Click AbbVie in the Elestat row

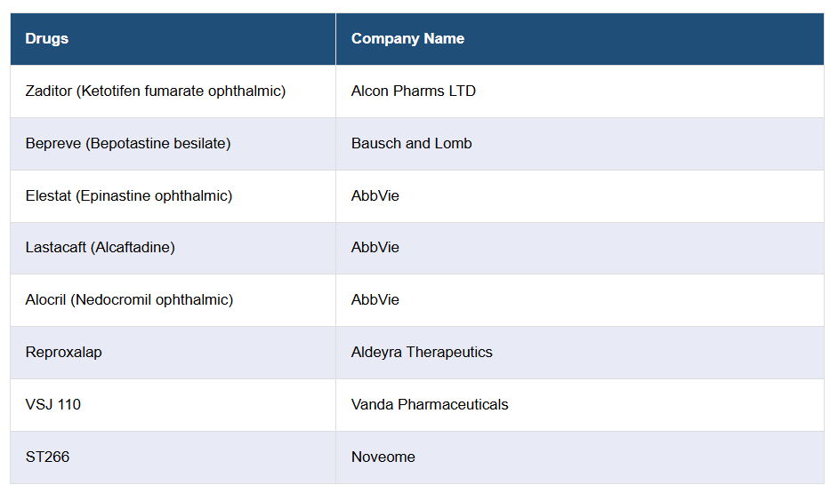375,195
